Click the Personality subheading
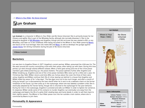 [x=17, y=106]
